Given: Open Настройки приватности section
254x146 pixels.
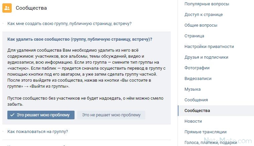Looking at the screenshot, I should [209, 47].
